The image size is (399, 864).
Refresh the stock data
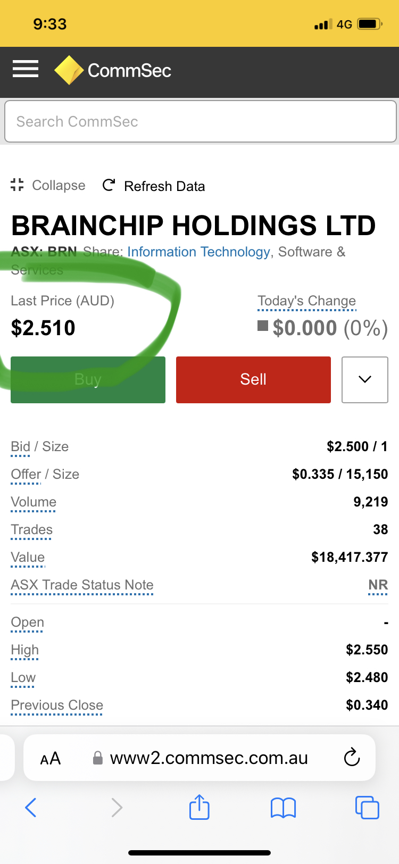point(154,186)
